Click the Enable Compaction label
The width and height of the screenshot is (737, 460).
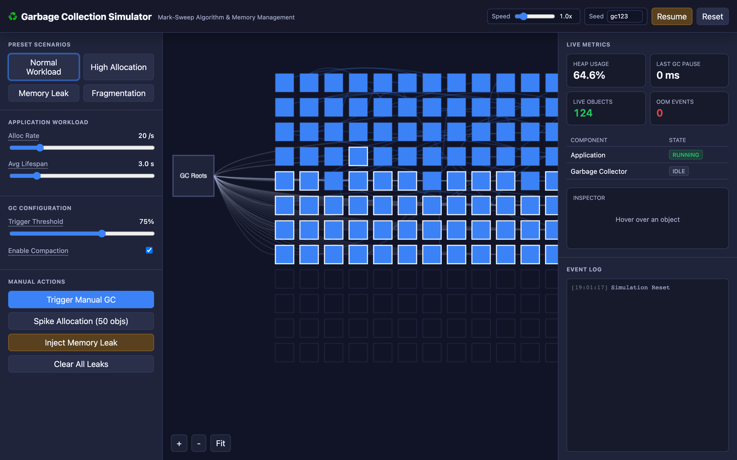(38, 251)
